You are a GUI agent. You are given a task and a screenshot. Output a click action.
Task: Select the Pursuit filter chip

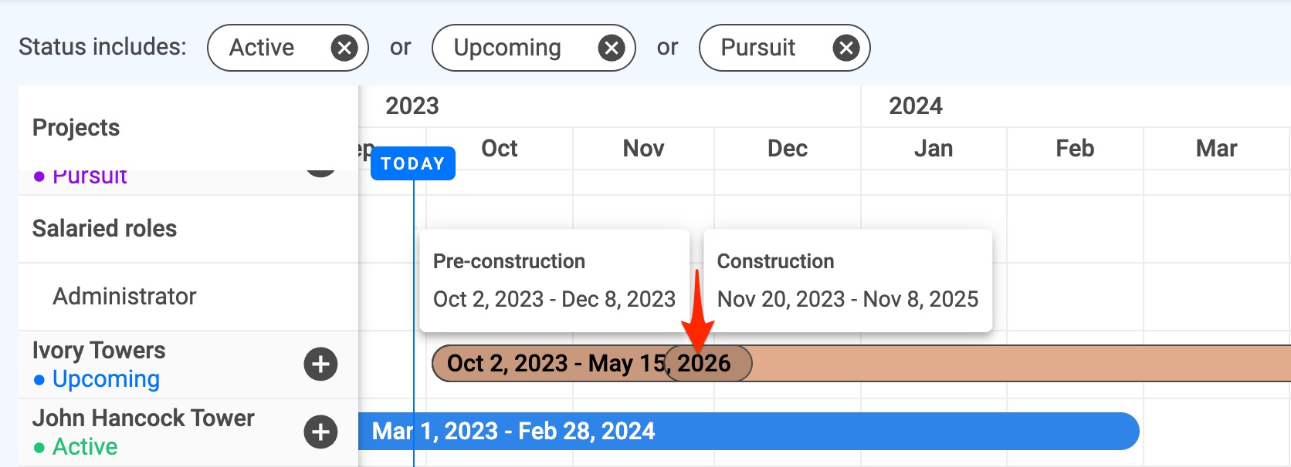pos(784,48)
